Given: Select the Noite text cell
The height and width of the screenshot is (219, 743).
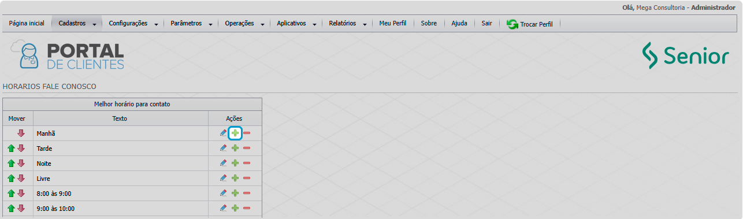Looking at the screenshot, I should [x=121, y=164].
